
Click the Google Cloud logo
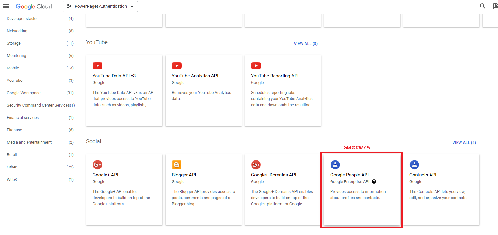[34, 7]
